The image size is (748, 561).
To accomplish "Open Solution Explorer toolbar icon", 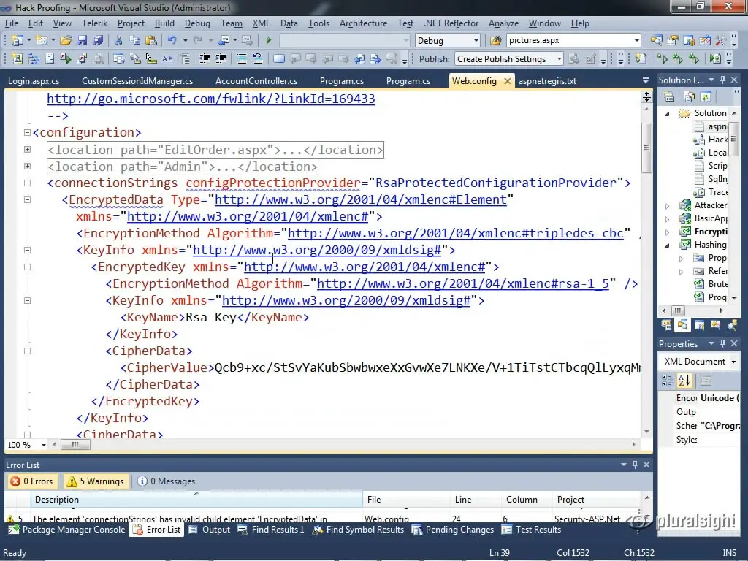I will [657, 41].
